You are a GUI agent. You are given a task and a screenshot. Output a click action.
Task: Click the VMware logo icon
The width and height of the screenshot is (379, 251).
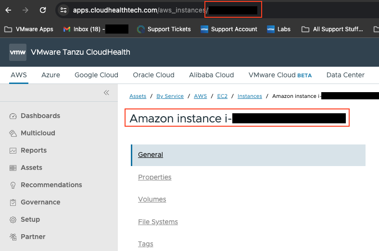point(18,52)
